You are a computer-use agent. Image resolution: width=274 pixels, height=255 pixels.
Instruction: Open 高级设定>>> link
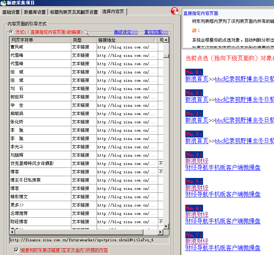pos(126,32)
